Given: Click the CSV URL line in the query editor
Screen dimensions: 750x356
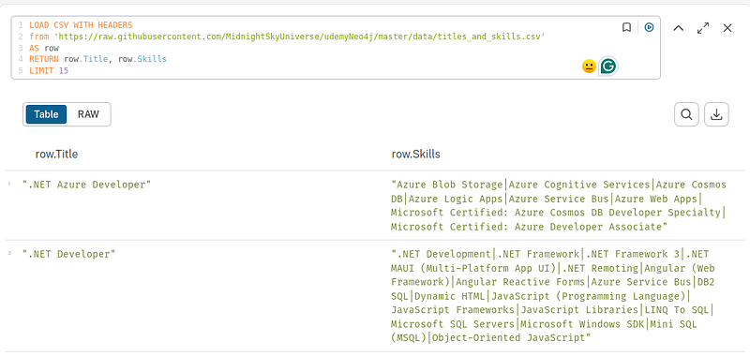Looking at the screenshot, I should [288, 37].
